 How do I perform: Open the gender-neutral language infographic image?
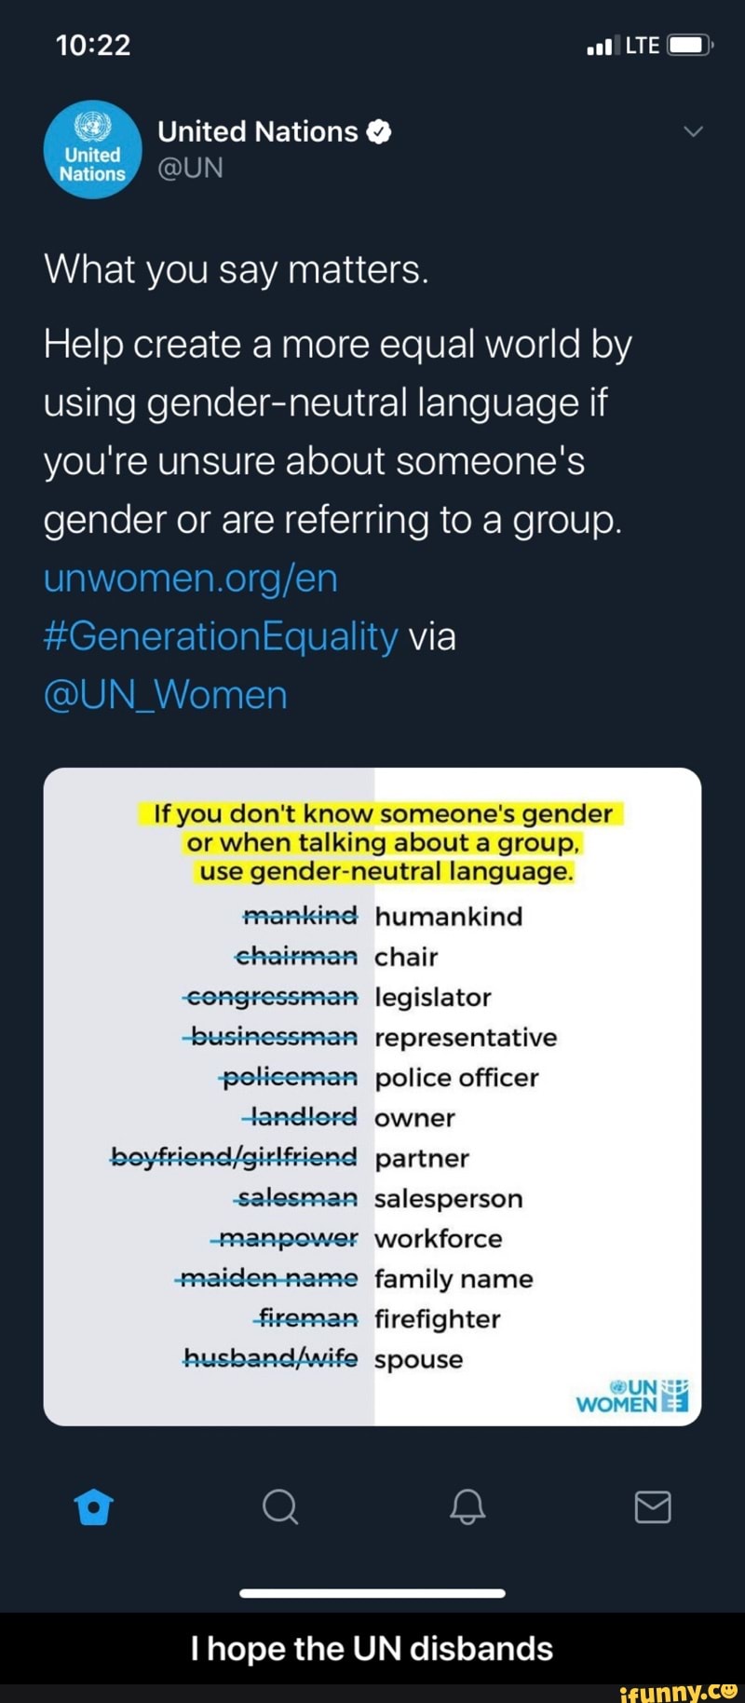(x=371, y=1095)
